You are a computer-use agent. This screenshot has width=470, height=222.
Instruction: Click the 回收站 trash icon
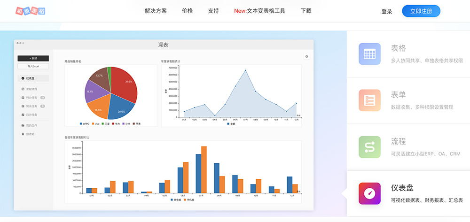click(23, 134)
